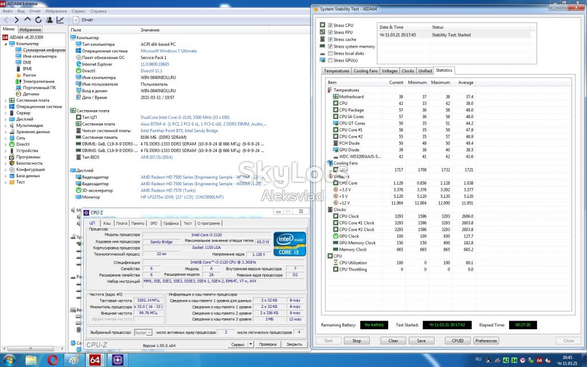Open the Сервис dropdown arrow in CPU-Z
The width and height of the screenshot is (587, 367).
(251, 344)
